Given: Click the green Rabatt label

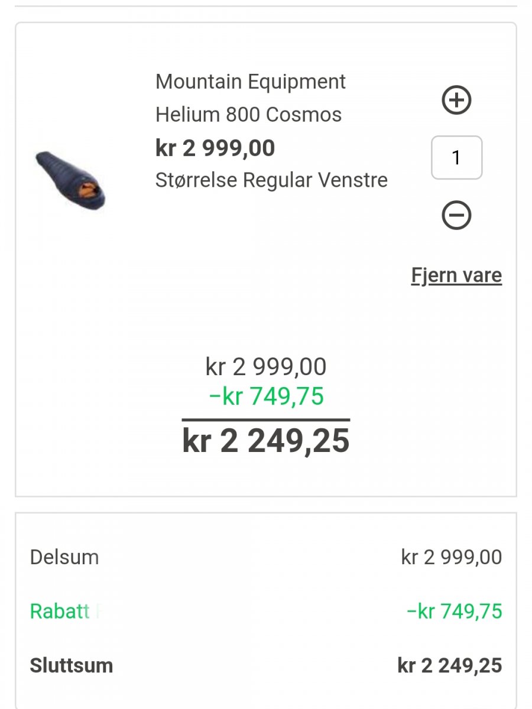Looking at the screenshot, I should click(x=60, y=611).
